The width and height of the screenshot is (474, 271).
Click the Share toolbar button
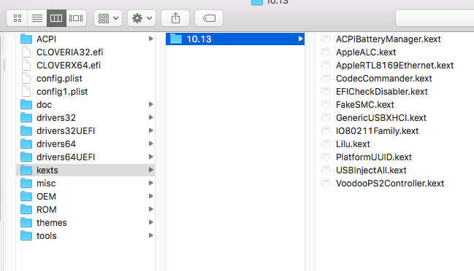pos(175,18)
